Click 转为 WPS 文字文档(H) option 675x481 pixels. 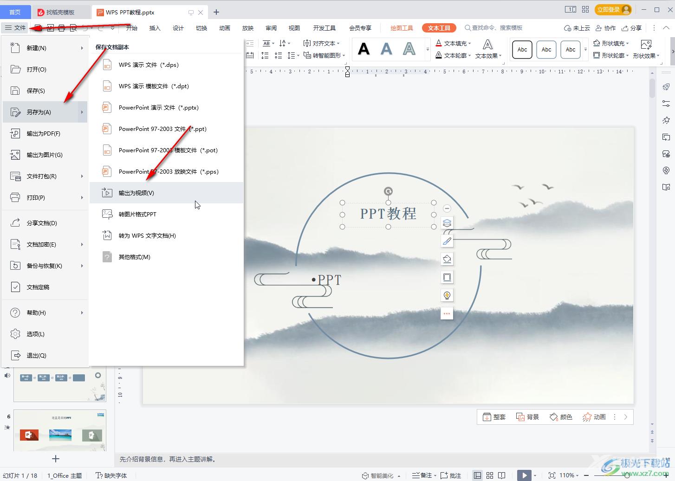point(166,236)
